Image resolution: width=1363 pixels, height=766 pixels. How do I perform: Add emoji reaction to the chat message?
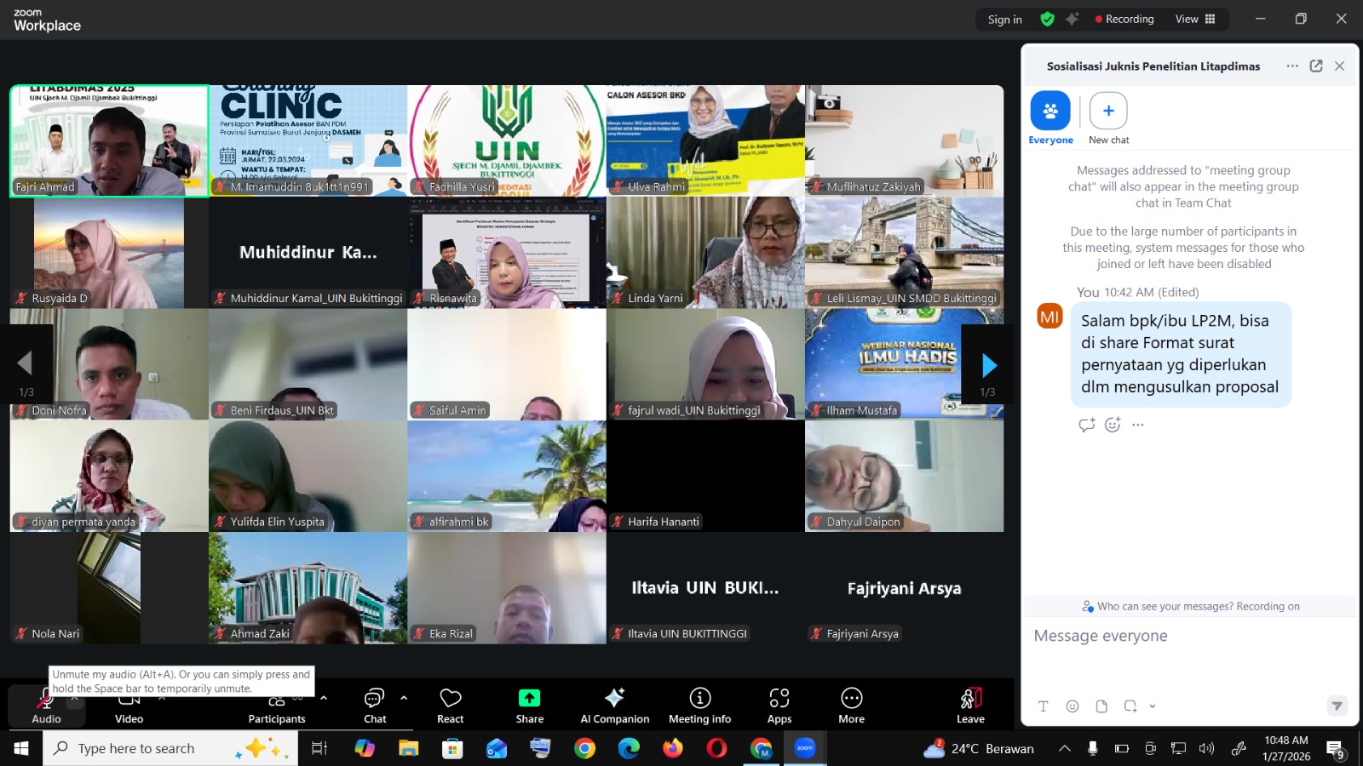pyautogui.click(x=1113, y=425)
